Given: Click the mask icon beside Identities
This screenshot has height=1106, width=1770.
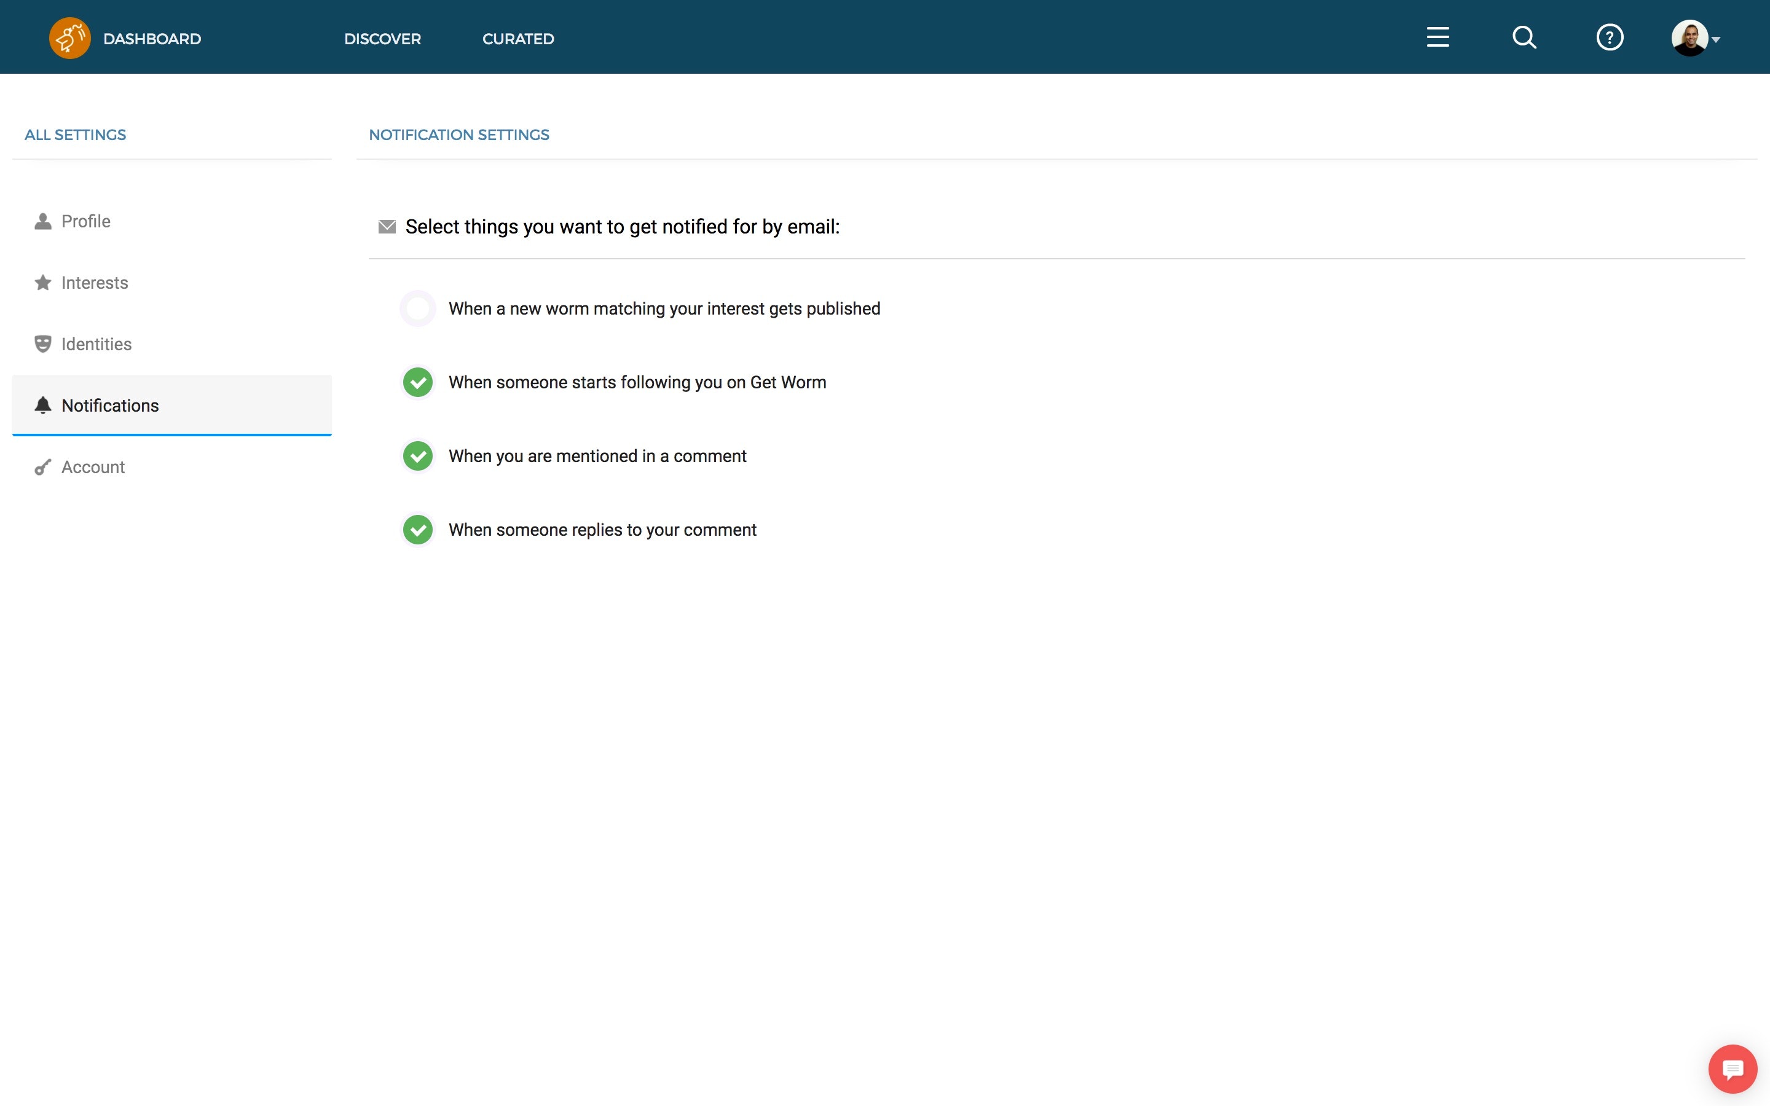Looking at the screenshot, I should (x=43, y=344).
